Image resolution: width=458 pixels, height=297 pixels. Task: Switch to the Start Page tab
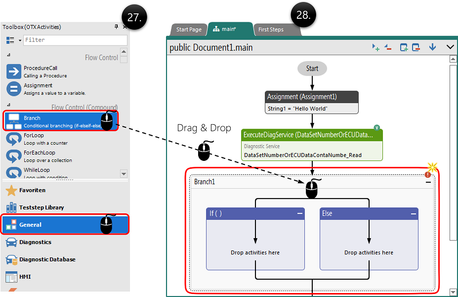pyautogui.click(x=189, y=29)
